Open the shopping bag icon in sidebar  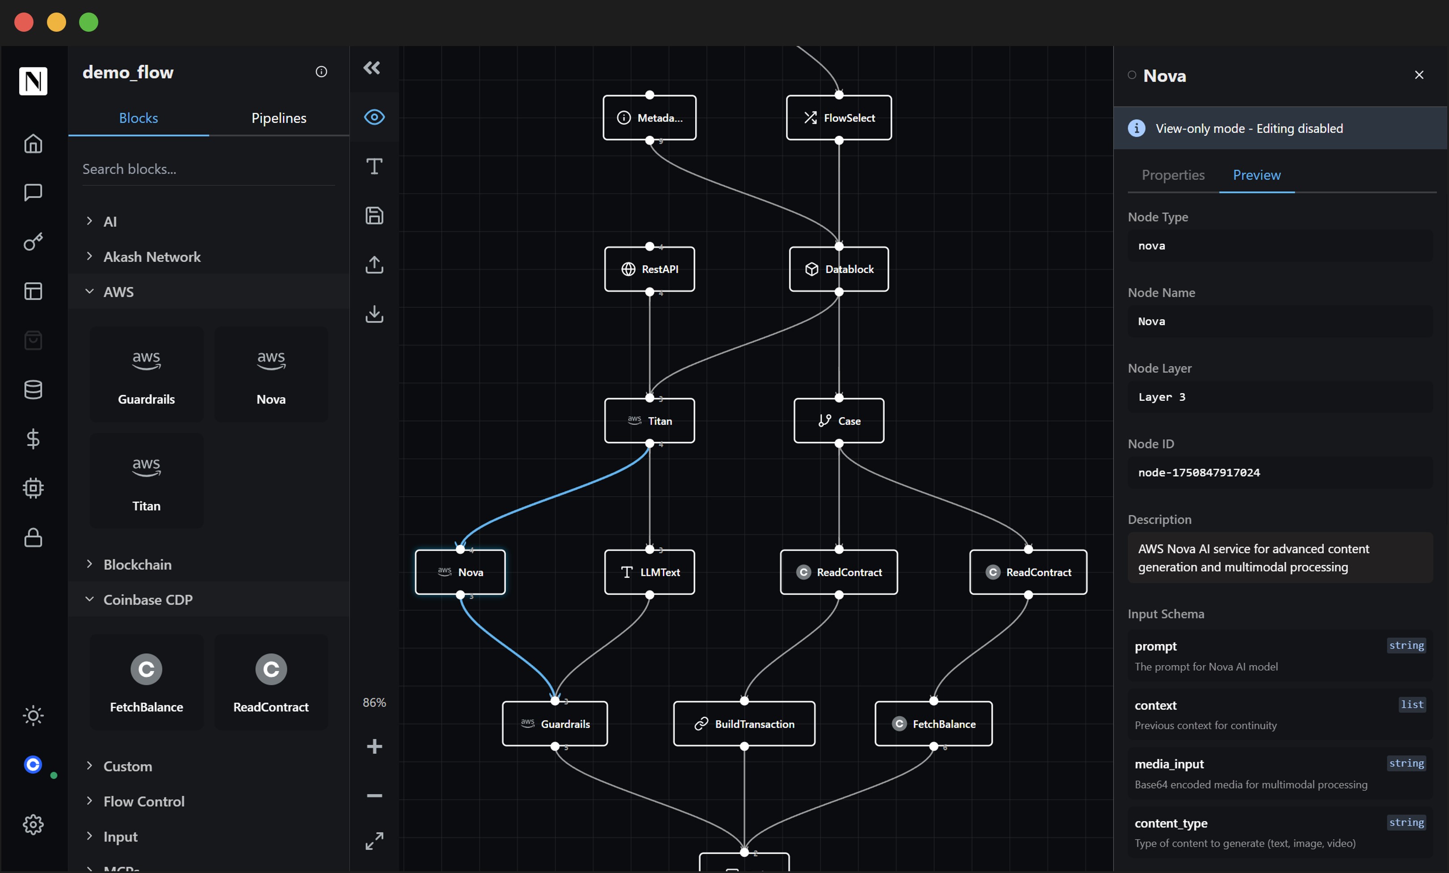click(x=33, y=340)
